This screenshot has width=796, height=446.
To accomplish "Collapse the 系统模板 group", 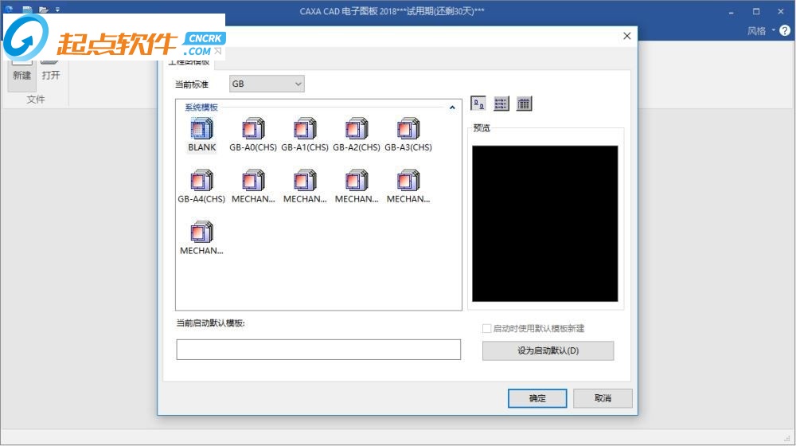I will [x=452, y=108].
